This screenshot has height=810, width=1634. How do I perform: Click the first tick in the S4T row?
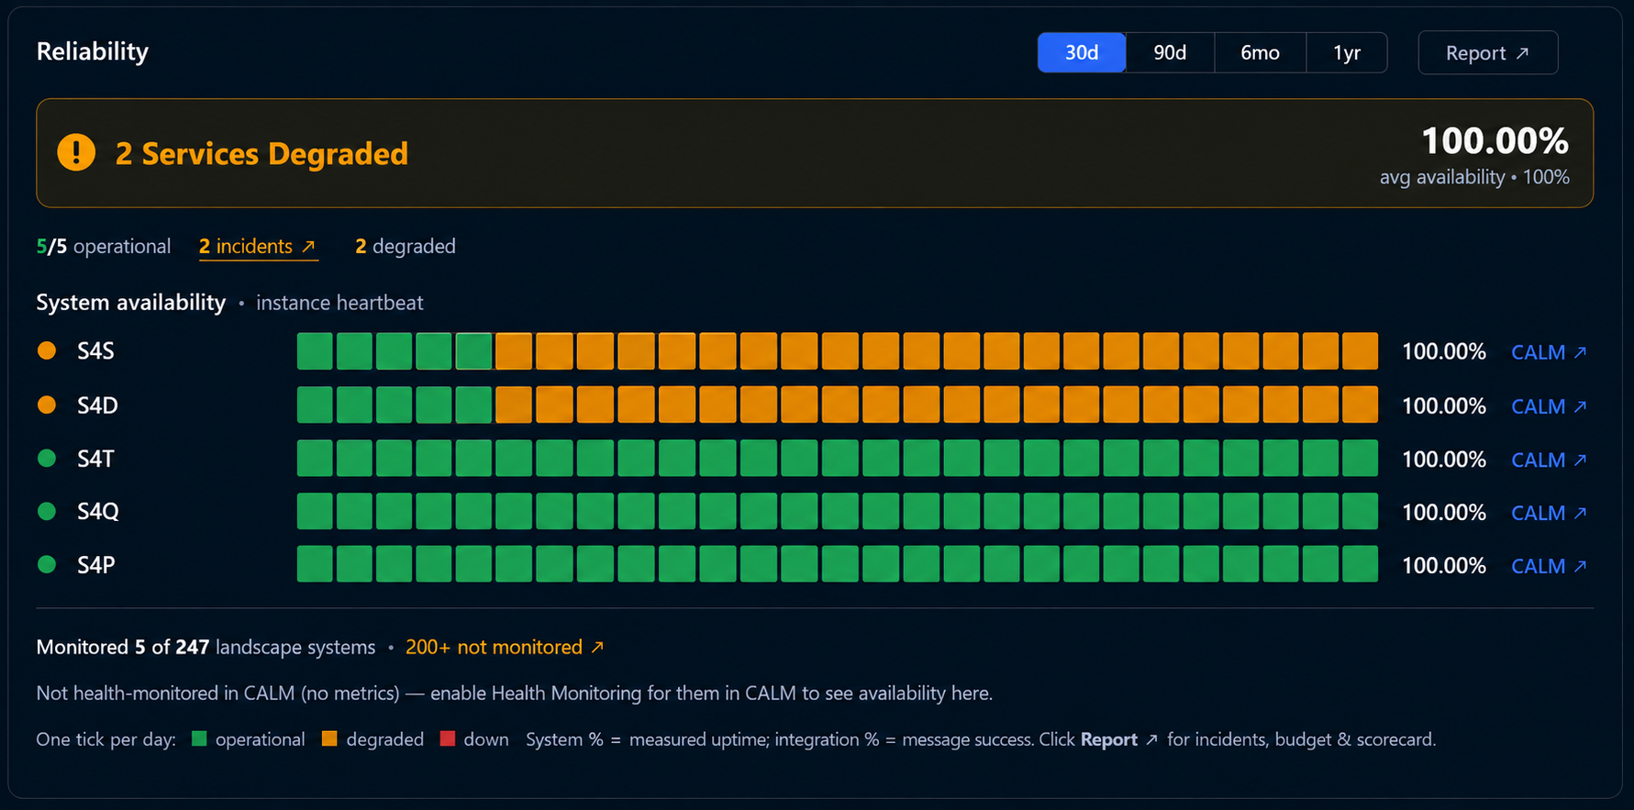click(315, 458)
